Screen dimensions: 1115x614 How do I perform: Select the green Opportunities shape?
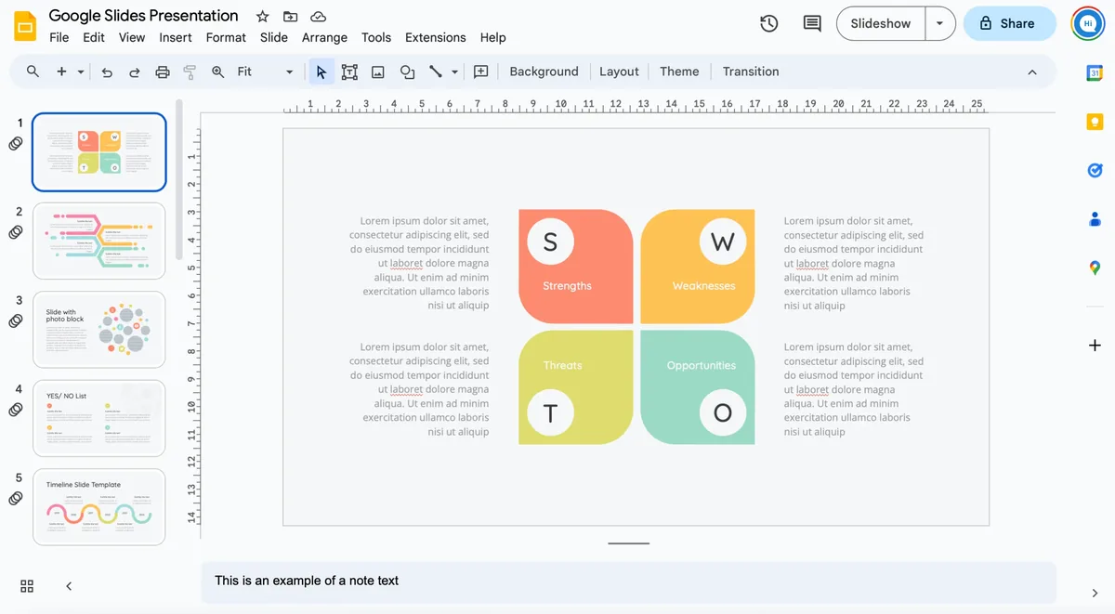coord(698,387)
